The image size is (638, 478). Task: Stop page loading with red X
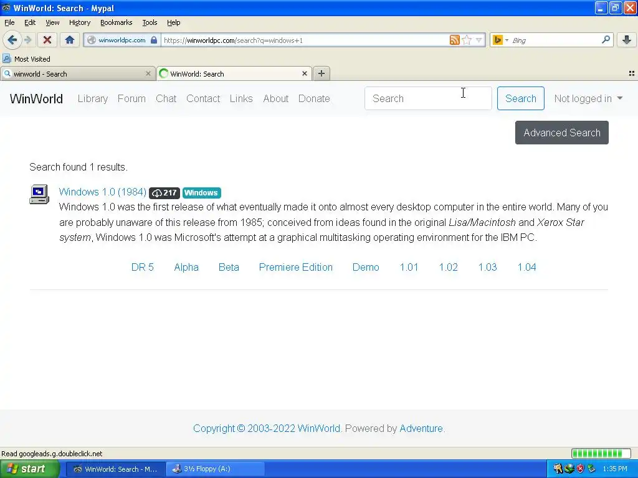tap(47, 40)
